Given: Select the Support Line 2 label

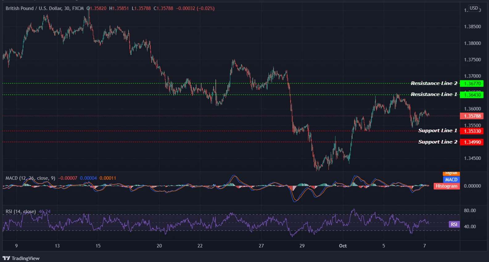Looking at the screenshot, I should point(438,142).
